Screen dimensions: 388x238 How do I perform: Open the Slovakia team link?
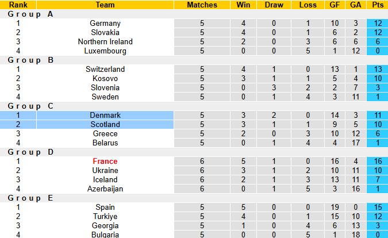(x=105, y=32)
